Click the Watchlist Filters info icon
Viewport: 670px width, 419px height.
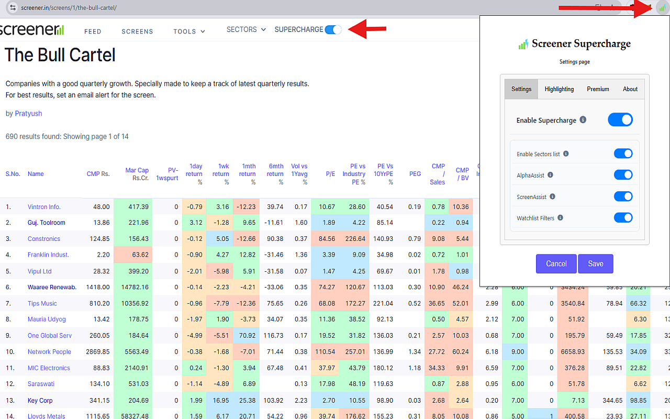pos(560,218)
